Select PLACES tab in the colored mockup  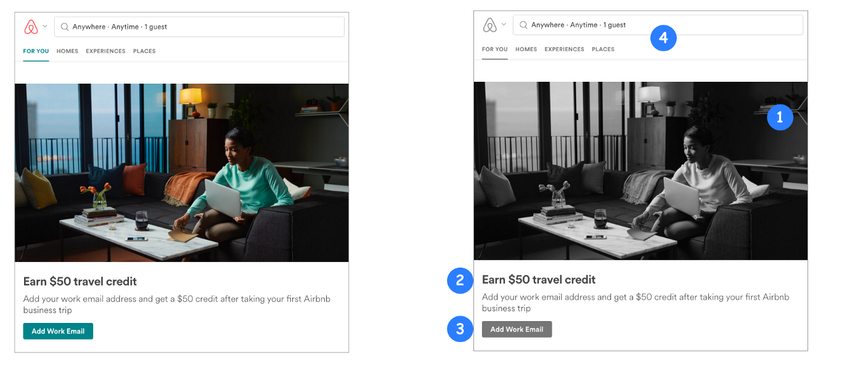144,51
